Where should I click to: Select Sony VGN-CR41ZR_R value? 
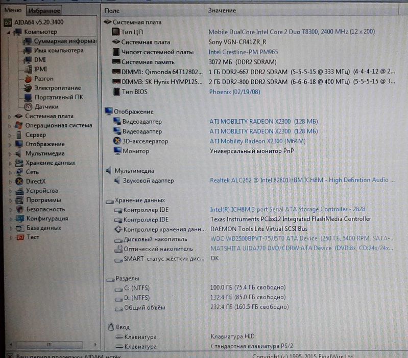pyautogui.click(x=237, y=42)
